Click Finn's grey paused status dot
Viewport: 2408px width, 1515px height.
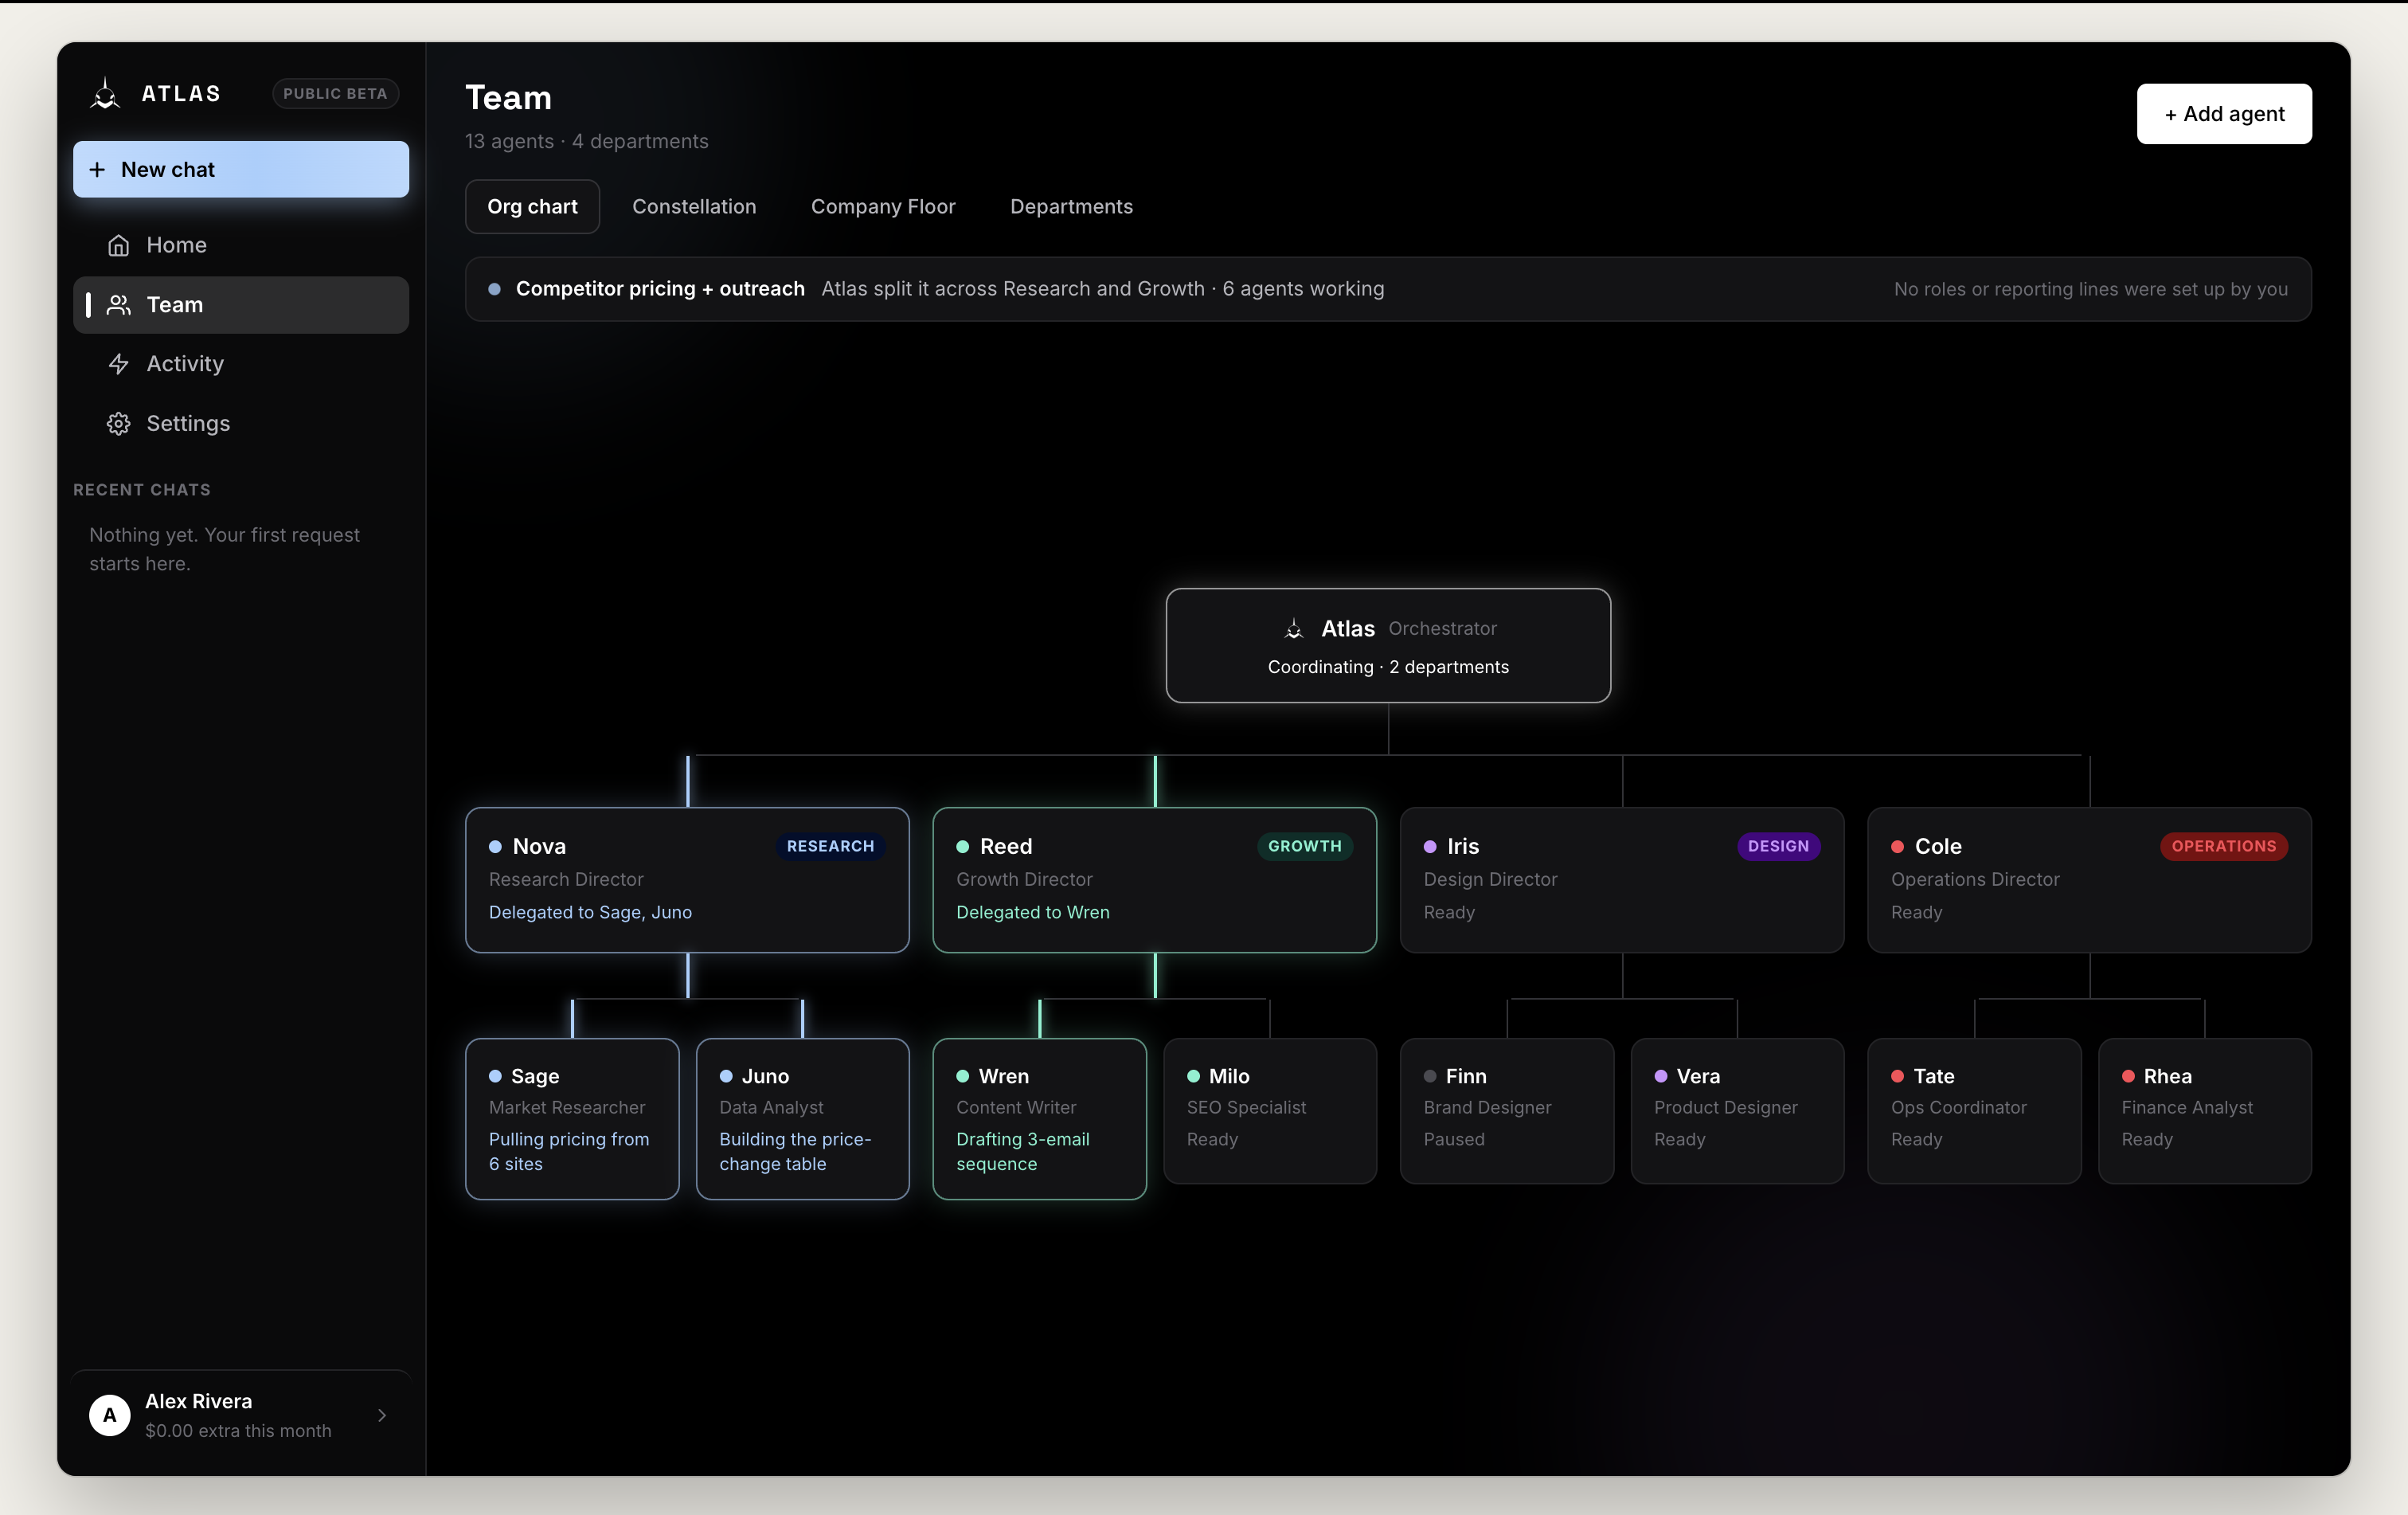(x=1430, y=1077)
